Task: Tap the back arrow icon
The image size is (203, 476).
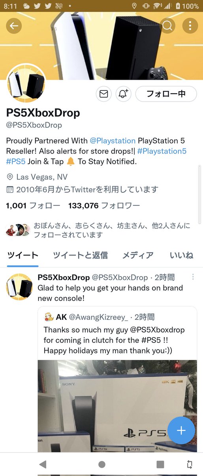Action: pos(14,26)
